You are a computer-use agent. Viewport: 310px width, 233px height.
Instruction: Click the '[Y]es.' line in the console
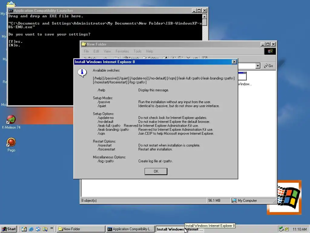15,41
